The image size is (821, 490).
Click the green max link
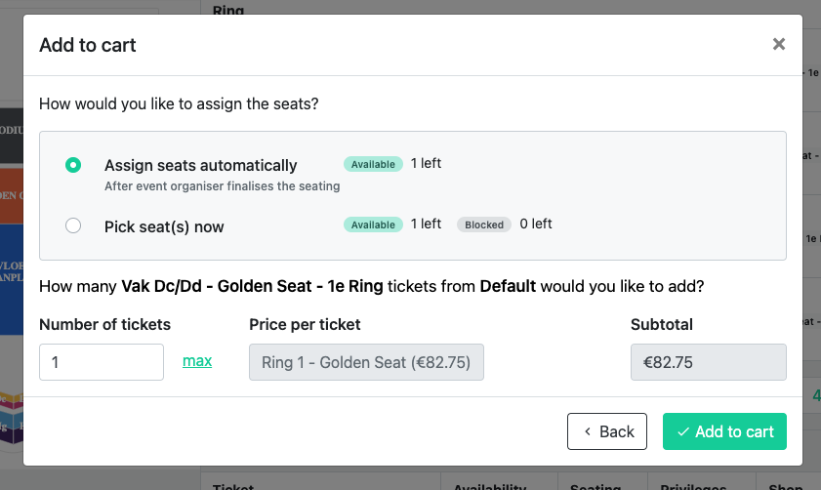tap(197, 361)
